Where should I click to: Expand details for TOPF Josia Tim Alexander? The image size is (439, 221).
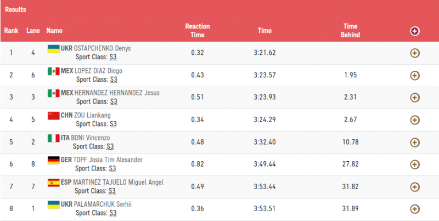coord(415,165)
